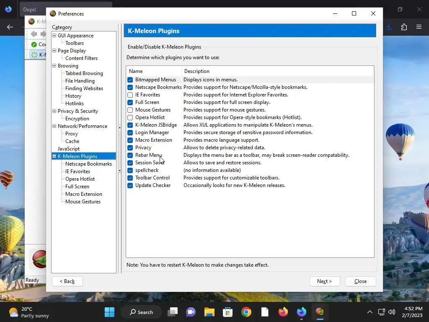Open the hamburger menu in background browser
Viewport: 429px width, 322px height.
[x=419, y=27]
